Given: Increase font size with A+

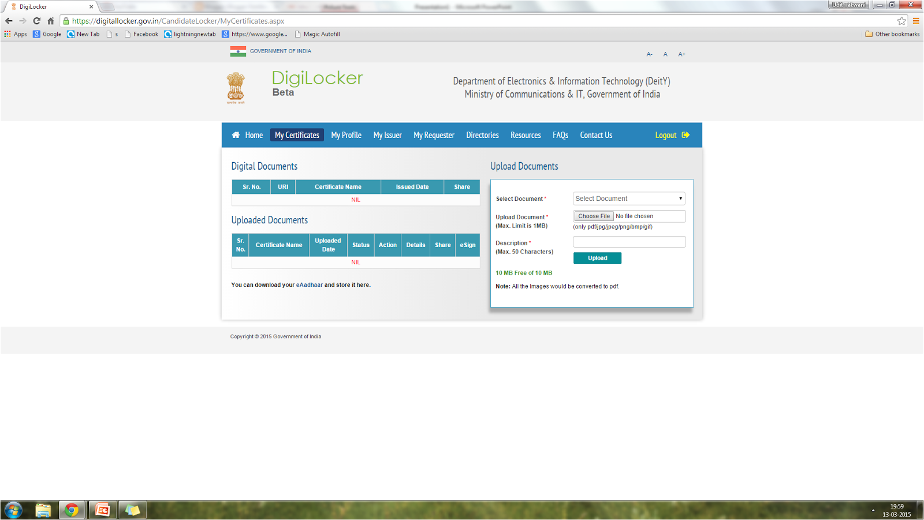Looking at the screenshot, I should [682, 54].
